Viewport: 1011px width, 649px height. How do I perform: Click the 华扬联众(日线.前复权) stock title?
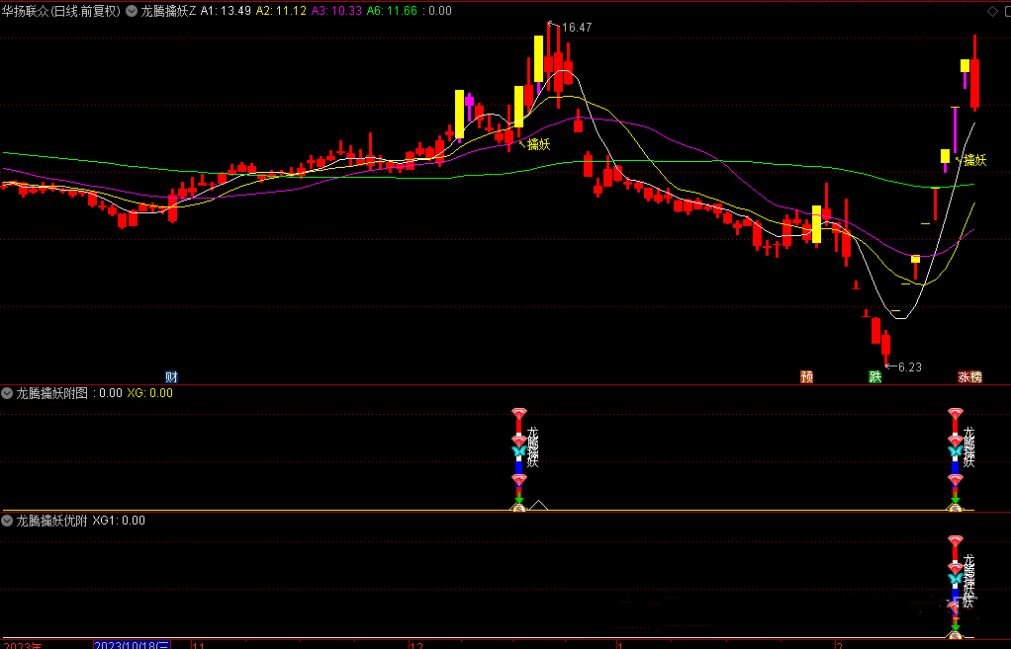62,11
